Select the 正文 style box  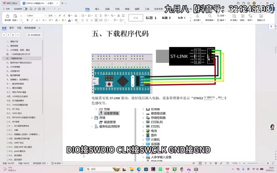pyautogui.click(x=136, y=18)
